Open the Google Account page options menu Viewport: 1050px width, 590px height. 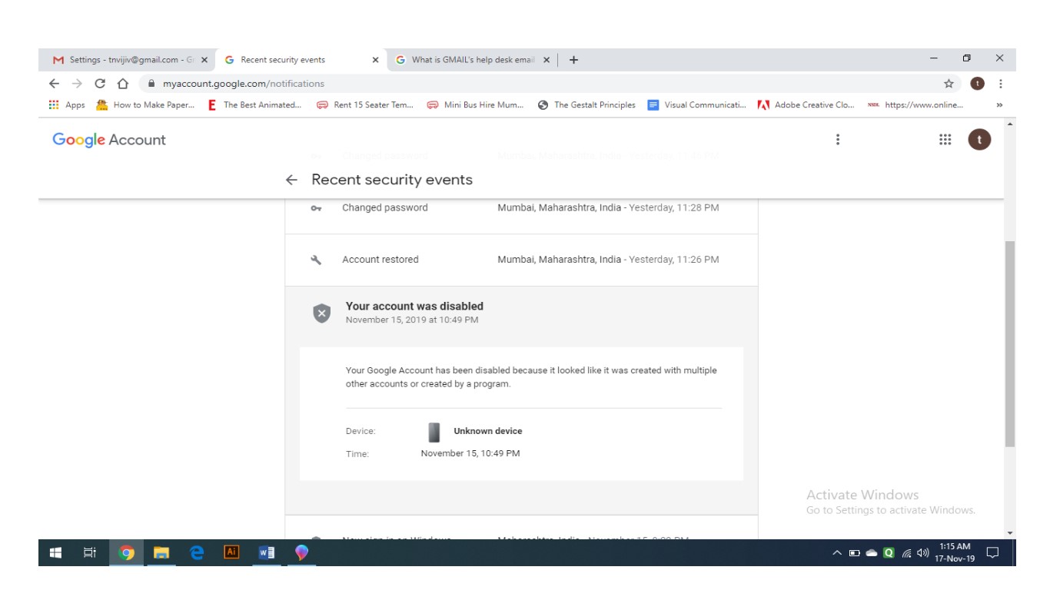click(838, 139)
